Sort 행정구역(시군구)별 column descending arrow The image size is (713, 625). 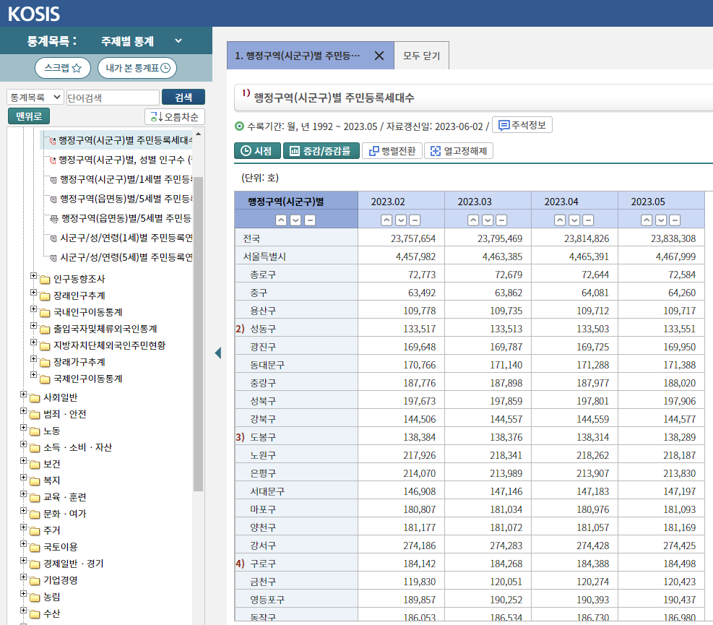click(x=295, y=220)
